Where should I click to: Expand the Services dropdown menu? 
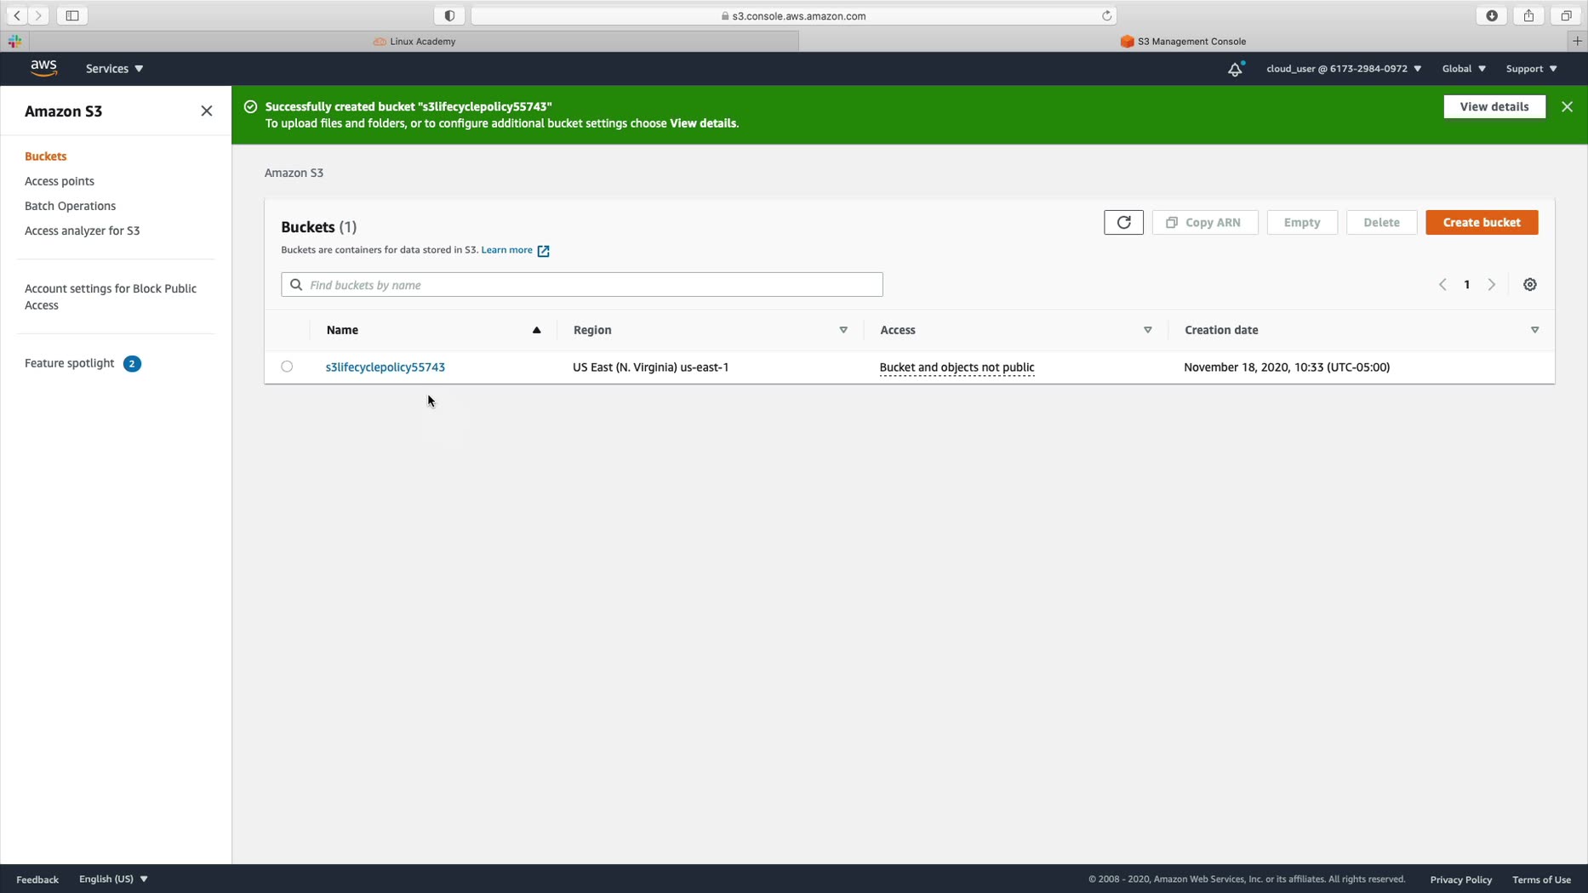(x=114, y=69)
